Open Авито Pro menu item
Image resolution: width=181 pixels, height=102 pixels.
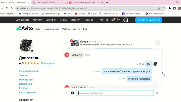pos(38,20)
